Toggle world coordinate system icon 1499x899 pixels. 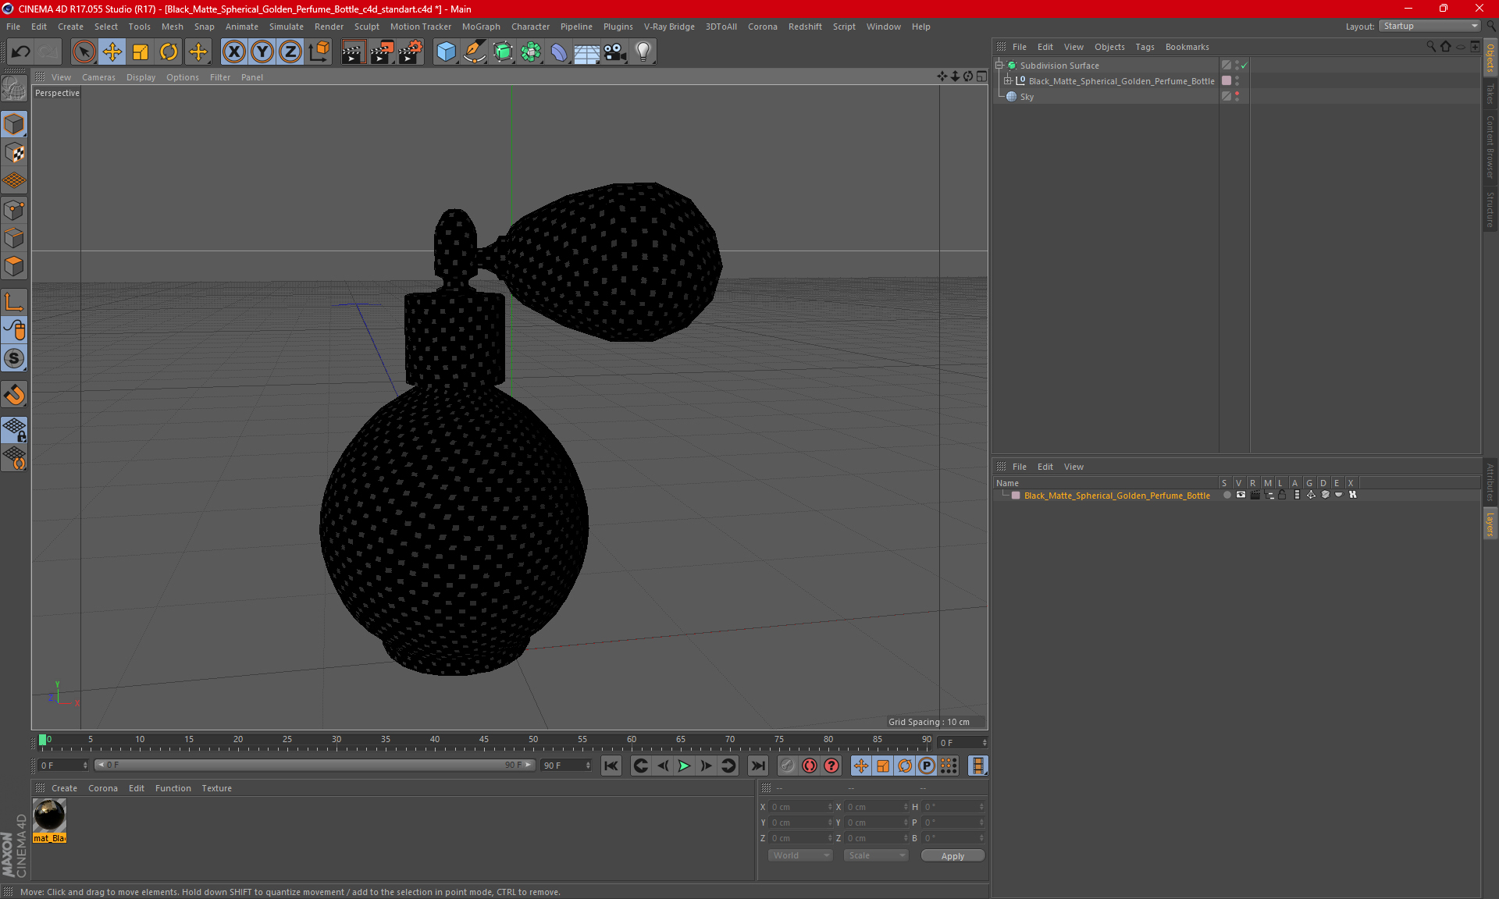(319, 52)
